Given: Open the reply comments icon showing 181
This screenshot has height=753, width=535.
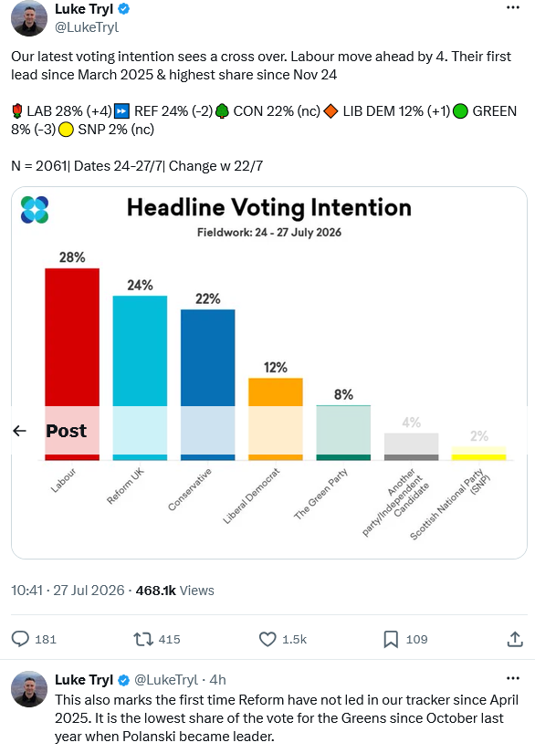Looking at the screenshot, I should 20,639.
